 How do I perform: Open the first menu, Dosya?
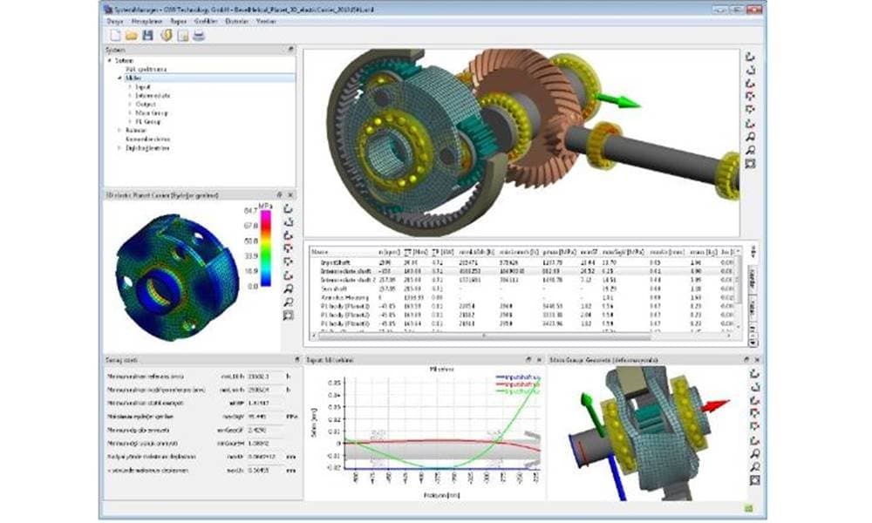coord(115,21)
